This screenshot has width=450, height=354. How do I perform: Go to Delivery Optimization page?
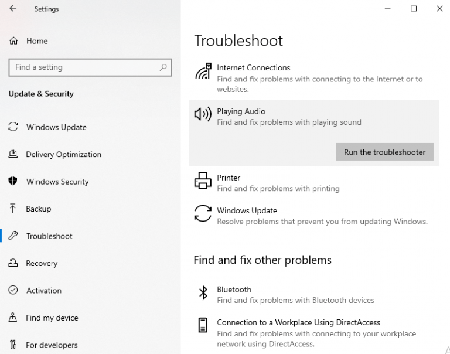[x=64, y=155]
